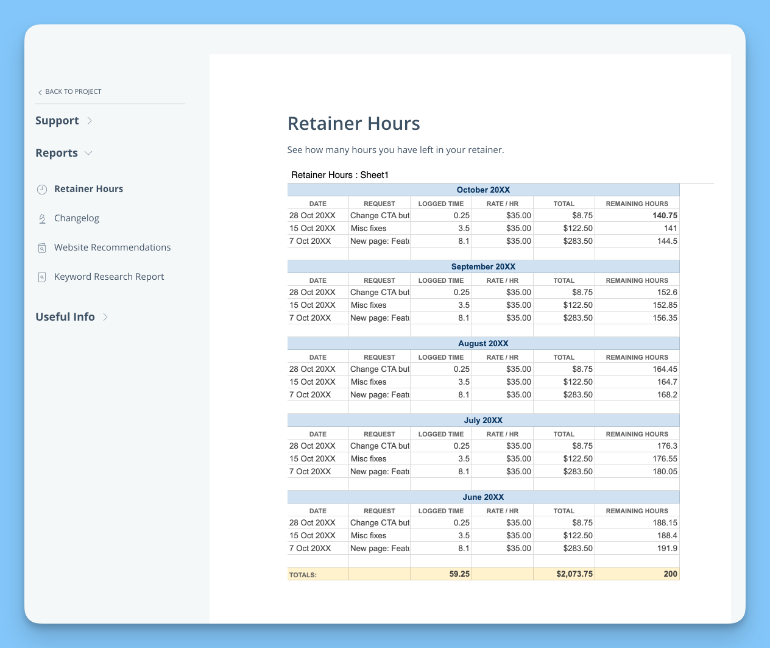Click the June 20XX header row
Image resolution: width=770 pixels, height=648 pixels.
pyautogui.click(x=483, y=497)
